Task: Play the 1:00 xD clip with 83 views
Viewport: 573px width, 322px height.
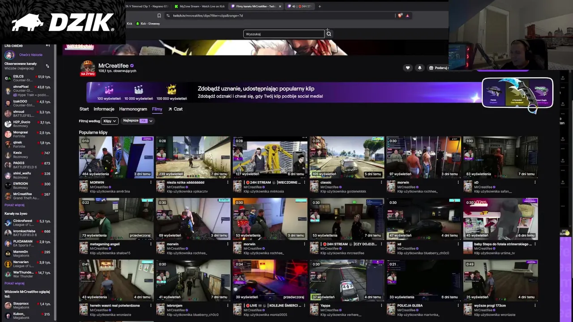Action: (x=500, y=157)
